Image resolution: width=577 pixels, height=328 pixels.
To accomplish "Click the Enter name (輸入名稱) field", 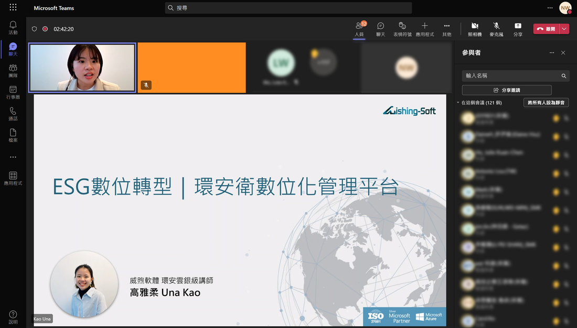I will 516,76.
